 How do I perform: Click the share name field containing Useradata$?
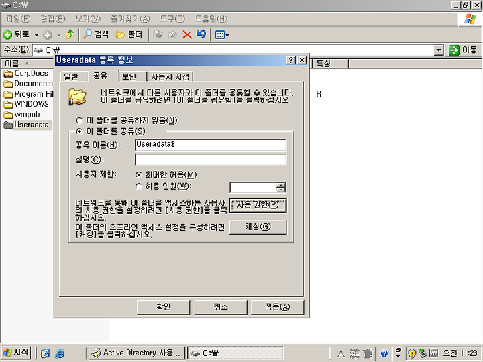[211, 145]
